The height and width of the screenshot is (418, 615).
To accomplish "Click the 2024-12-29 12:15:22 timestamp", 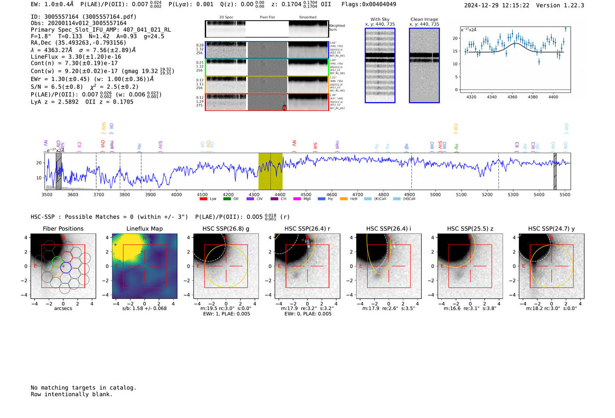I will click(x=497, y=5).
